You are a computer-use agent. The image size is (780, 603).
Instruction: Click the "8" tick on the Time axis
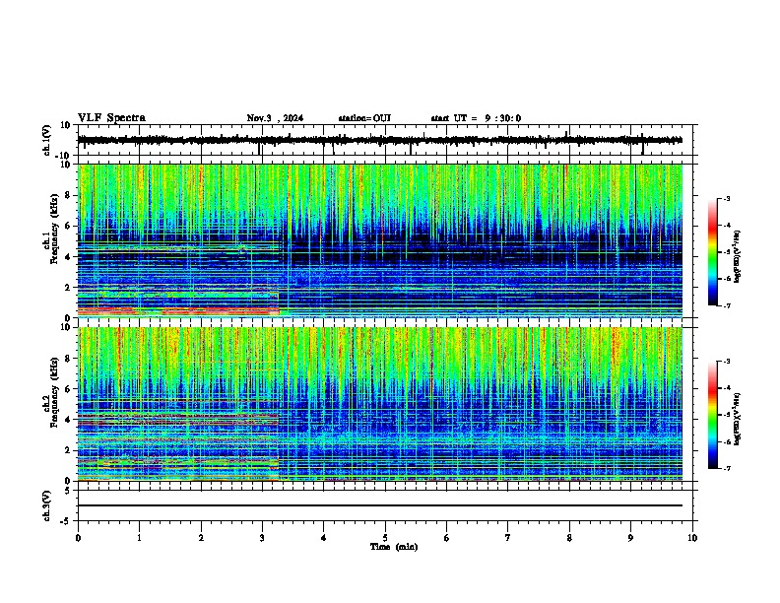pos(569,538)
